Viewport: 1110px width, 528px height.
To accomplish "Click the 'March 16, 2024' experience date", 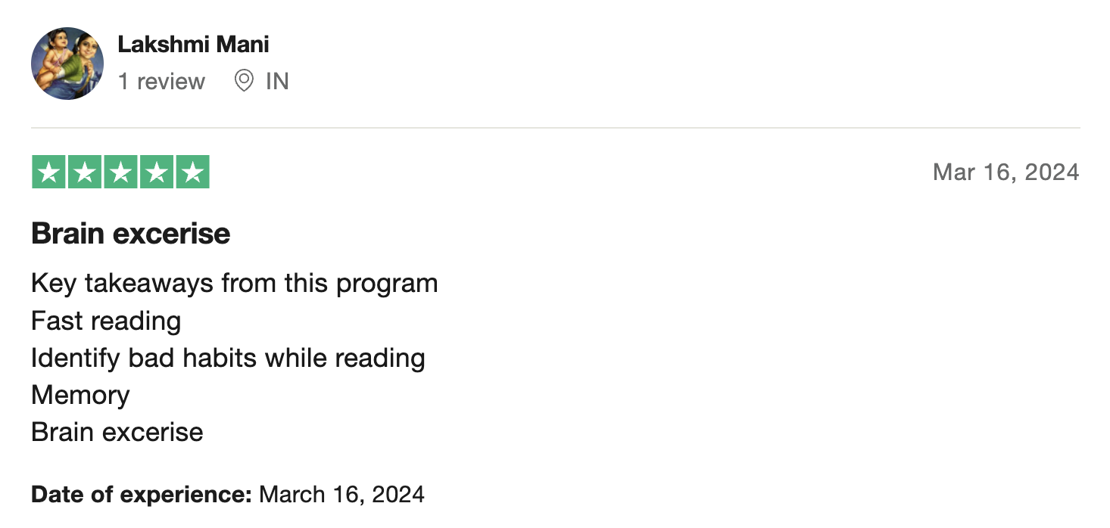I will click(x=342, y=495).
